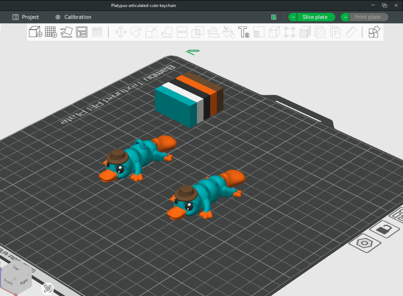Select the Scale tool

tap(151, 32)
